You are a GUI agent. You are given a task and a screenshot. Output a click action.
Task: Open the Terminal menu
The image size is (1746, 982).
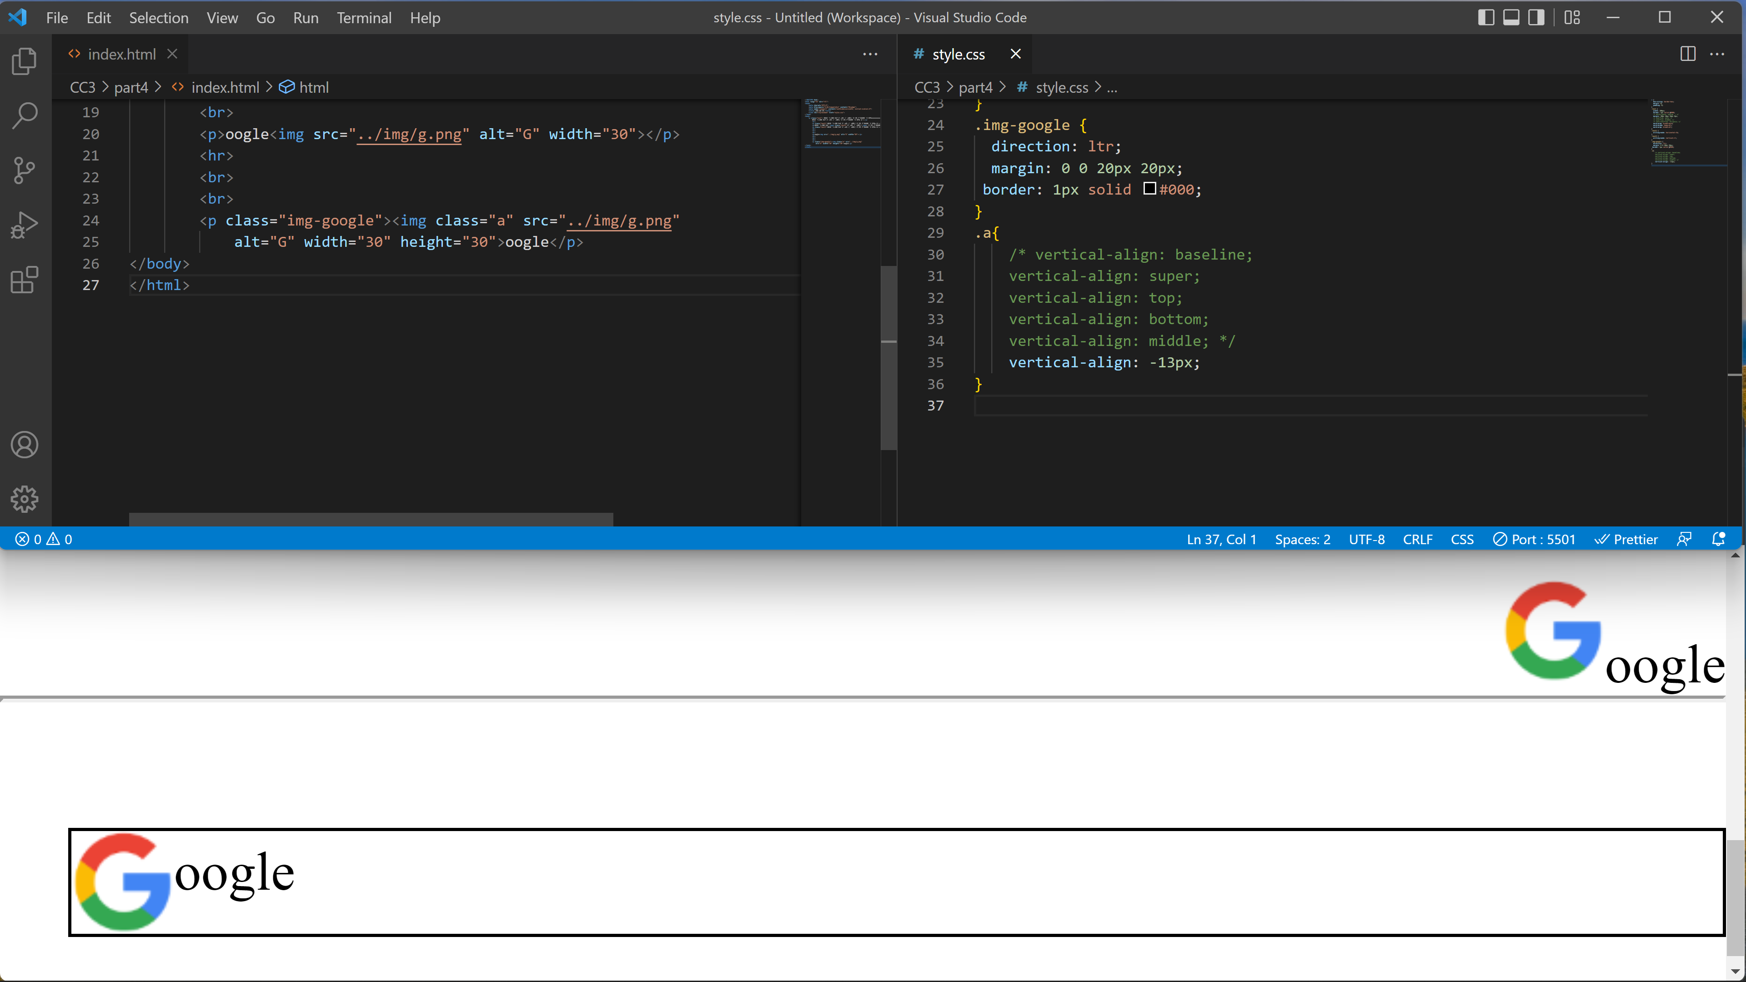click(x=364, y=18)
